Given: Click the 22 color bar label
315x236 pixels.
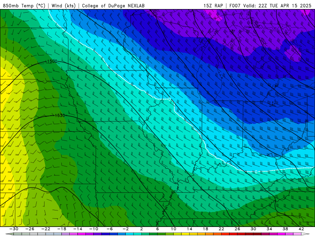Looking at the screenshot, I should pos(221,229).
